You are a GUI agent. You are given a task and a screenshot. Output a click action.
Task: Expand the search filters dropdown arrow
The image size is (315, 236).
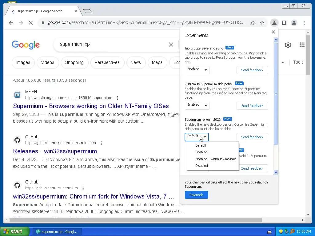[283, 63]
